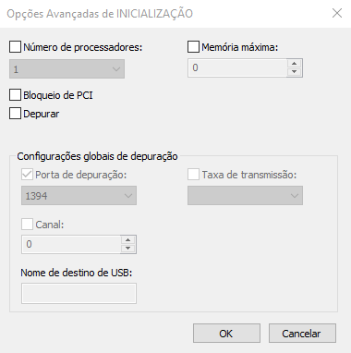Open the Taxa de transmissão combo box
Screen dimensions: 351x353
(x=245, y=196)
